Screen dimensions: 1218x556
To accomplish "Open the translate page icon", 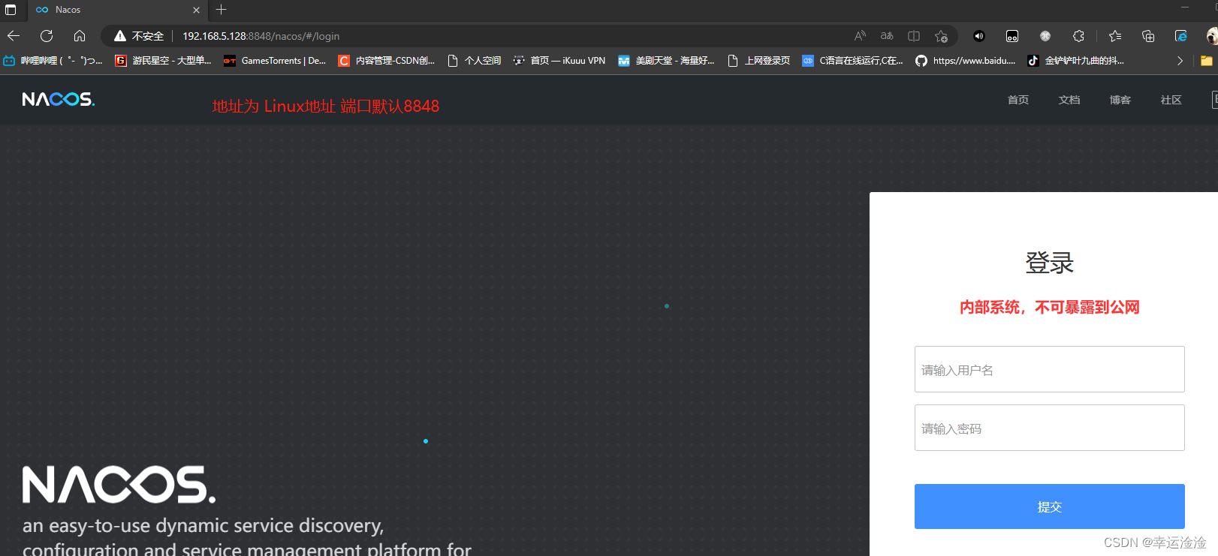I will (x=887, y=36).
